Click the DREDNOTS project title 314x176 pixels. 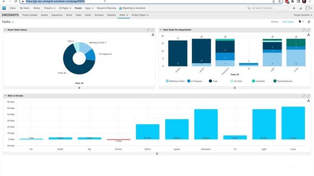coord(10,15)
